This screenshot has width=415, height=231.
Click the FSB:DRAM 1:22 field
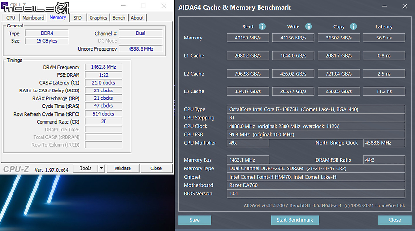pyautogui.click(x=104, y=75)
